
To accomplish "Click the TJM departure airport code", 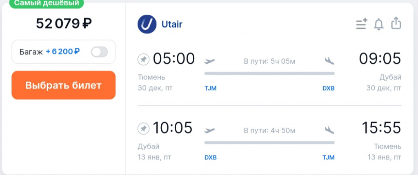I will (x=210, y=88).
